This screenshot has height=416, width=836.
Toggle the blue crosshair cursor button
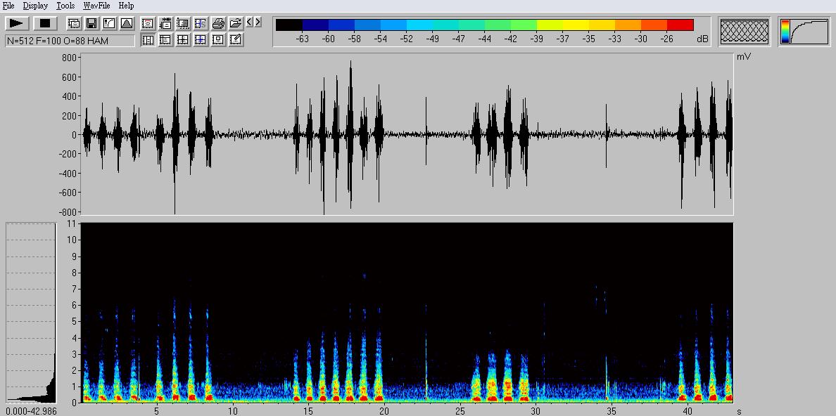click(x=201, y=40)
